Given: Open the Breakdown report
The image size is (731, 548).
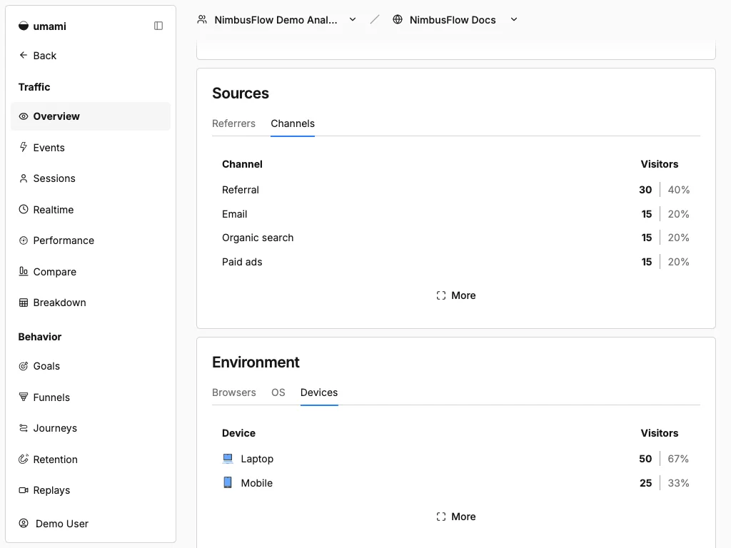Looking at the screenshot, I should [x=91, y=303].
